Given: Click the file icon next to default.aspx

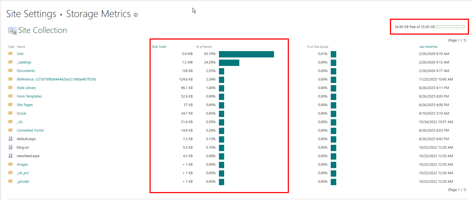Looking at the screenshot, I should [x=10, y=138].
